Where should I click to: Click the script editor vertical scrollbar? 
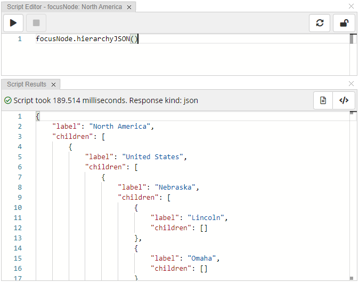(352, 53)
